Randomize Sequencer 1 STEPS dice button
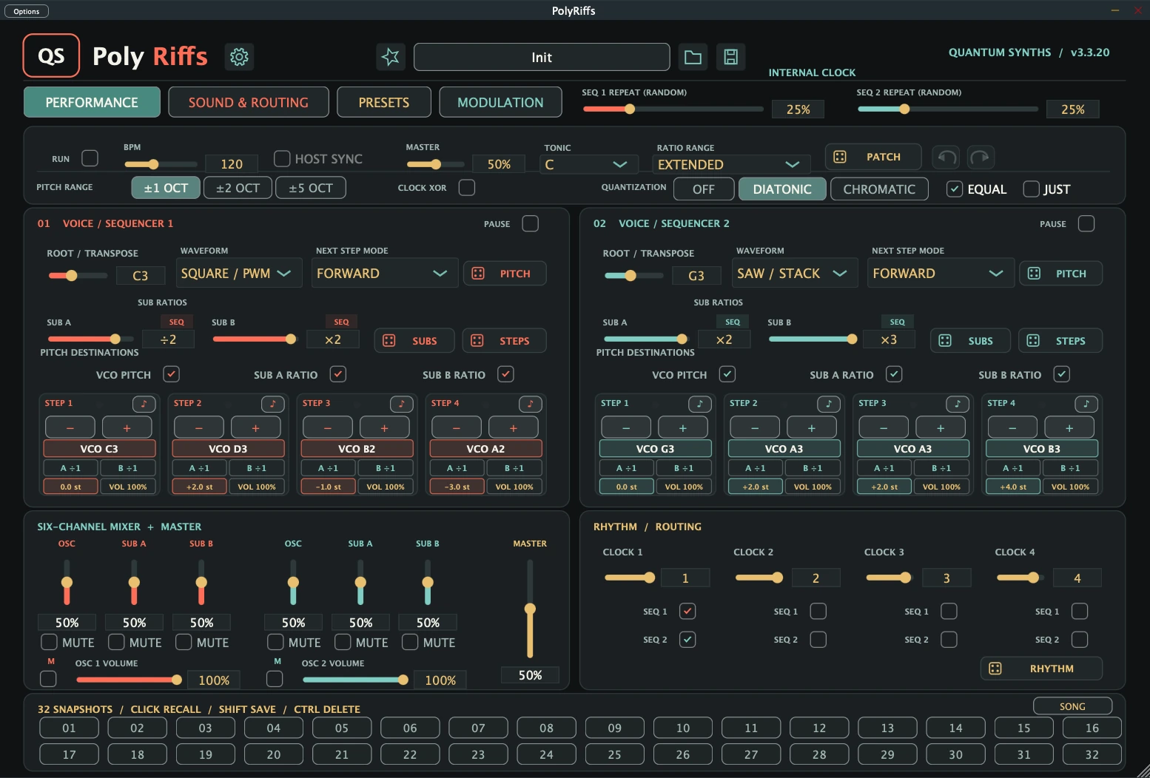The width and height of the screenshot is (1150, 778). point(504,341)
